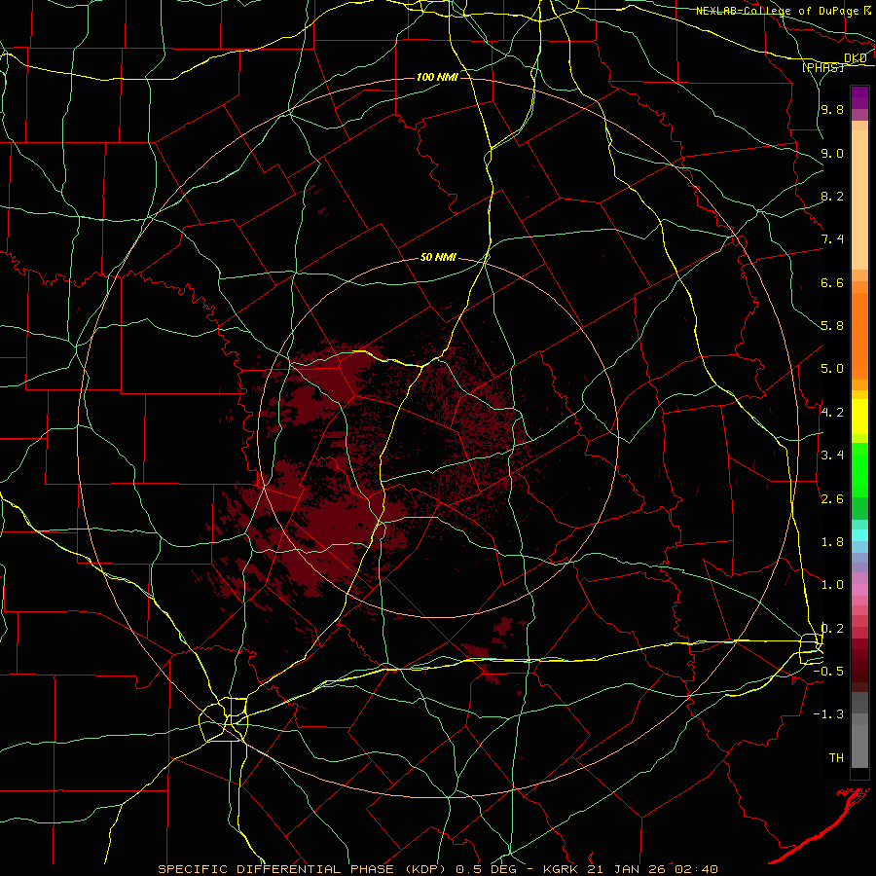
Task: Click the bright green color bar segment
Action: coord(859,470)
